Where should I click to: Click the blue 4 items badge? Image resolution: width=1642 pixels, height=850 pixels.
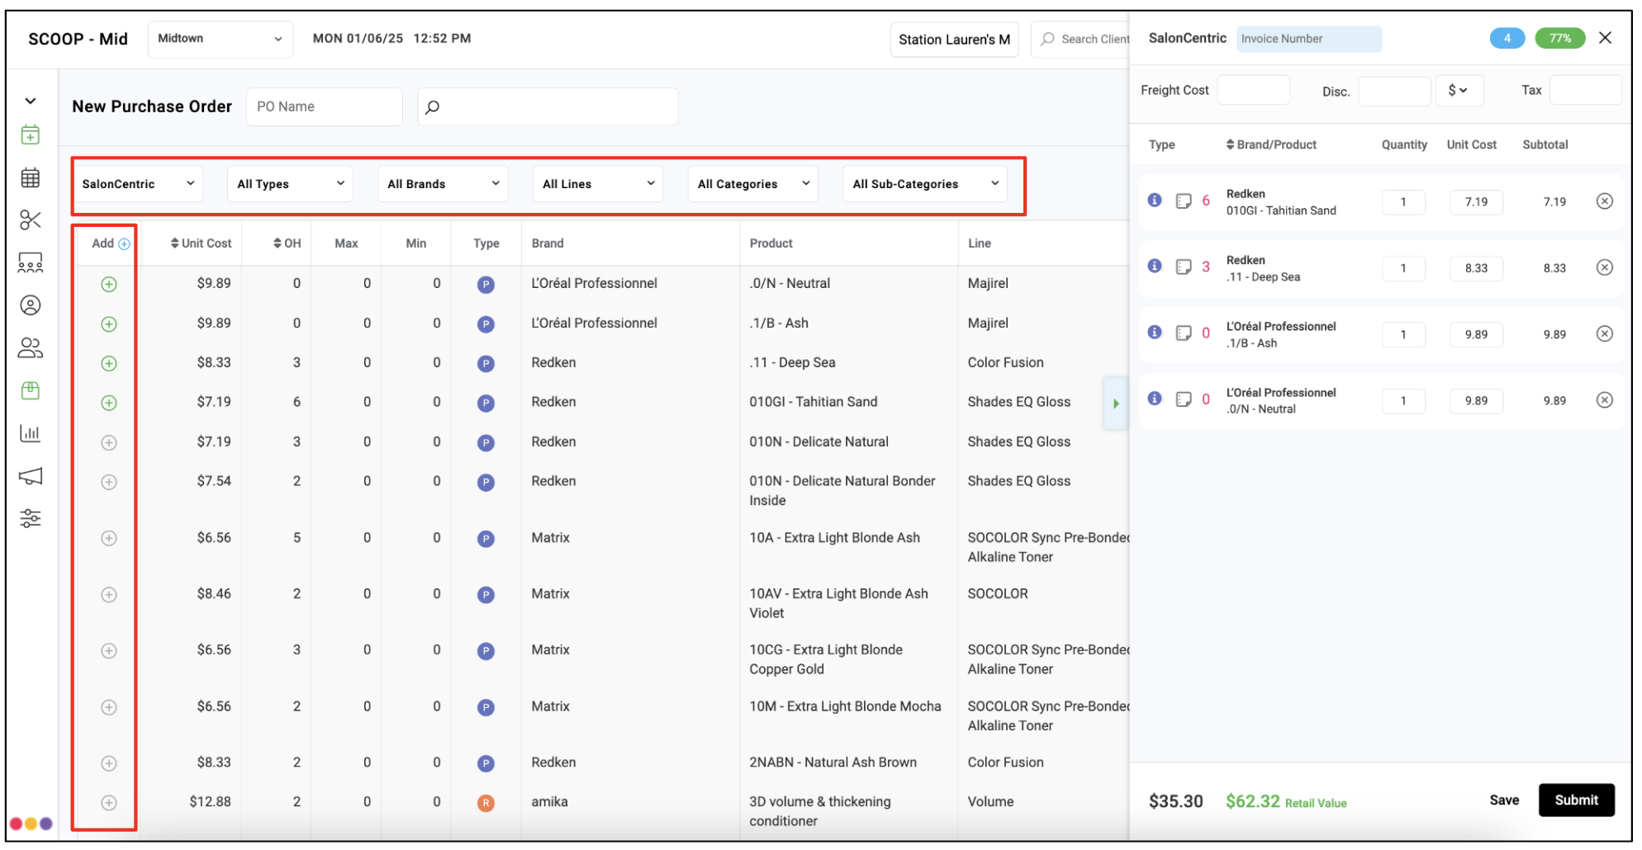pos(1508,39)
